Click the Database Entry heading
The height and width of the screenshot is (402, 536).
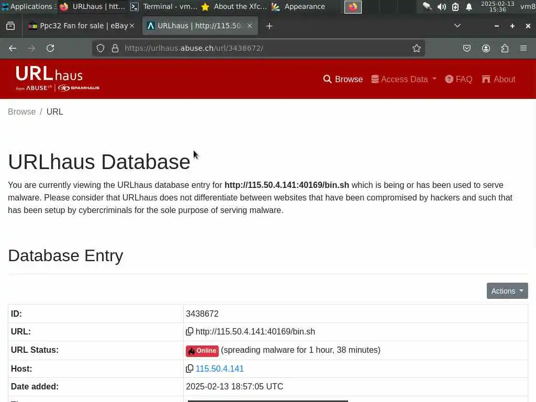pos(65,255)
